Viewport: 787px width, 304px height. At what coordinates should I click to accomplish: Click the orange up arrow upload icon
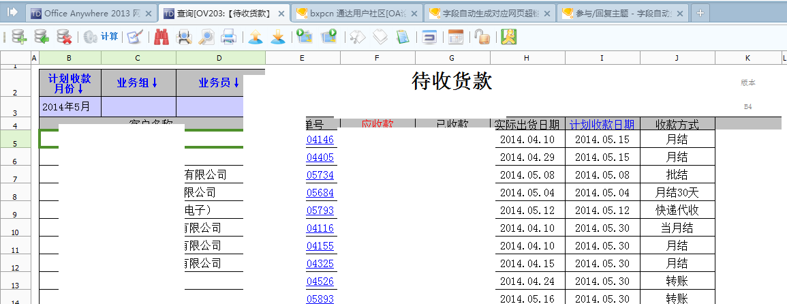coord(256,36)
